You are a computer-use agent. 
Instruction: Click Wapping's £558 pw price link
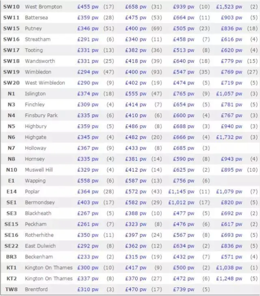[x=88, y=181]
